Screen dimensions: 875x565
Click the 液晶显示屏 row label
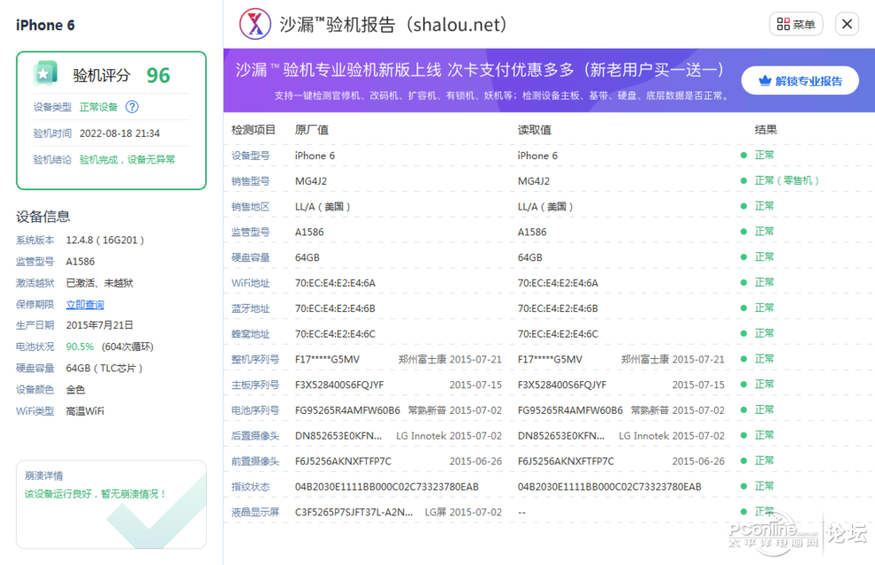[x=255, y=513]
